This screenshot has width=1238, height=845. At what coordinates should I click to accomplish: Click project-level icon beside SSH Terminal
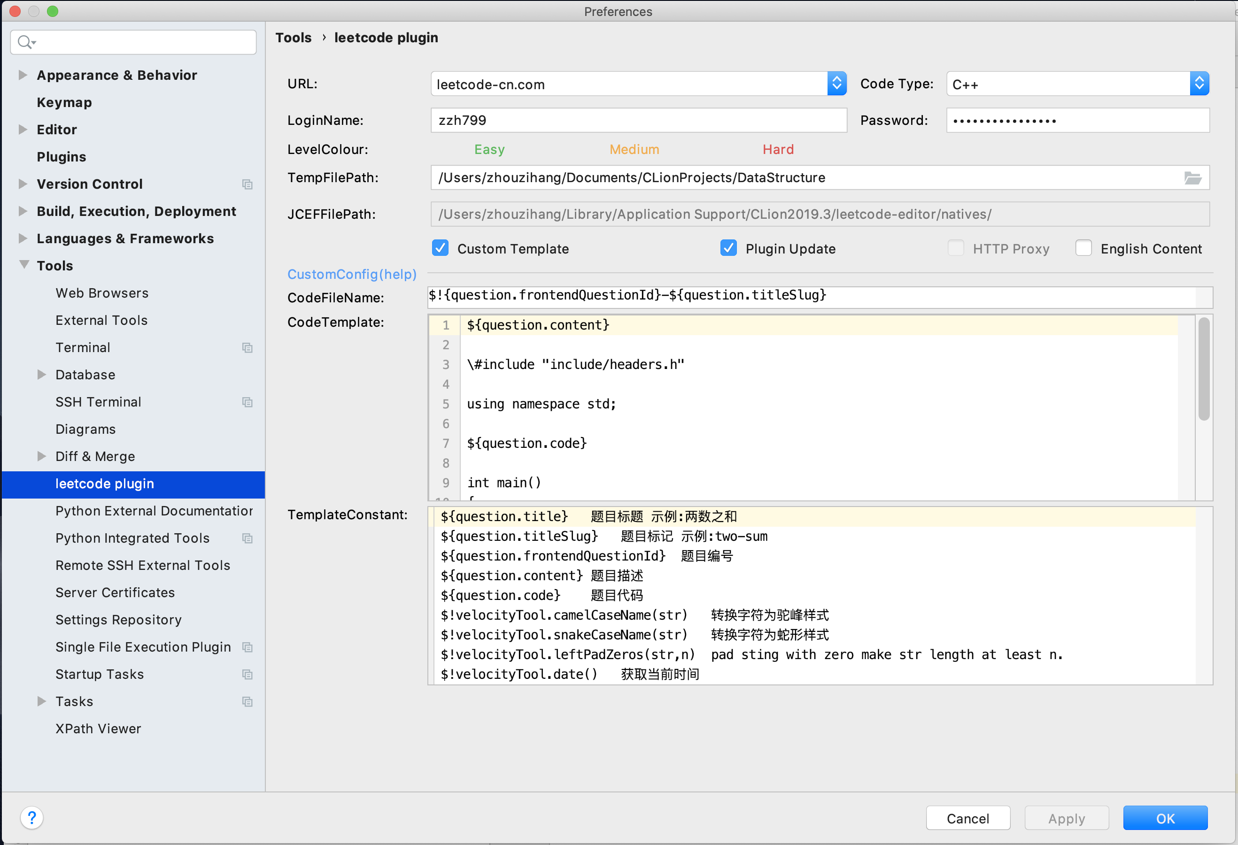point(247,402)
